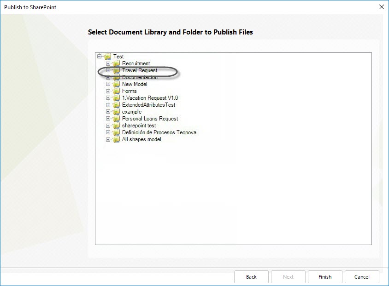Click the example folder icon
Viewport: 389px width, 286px height.
[116, 112]
